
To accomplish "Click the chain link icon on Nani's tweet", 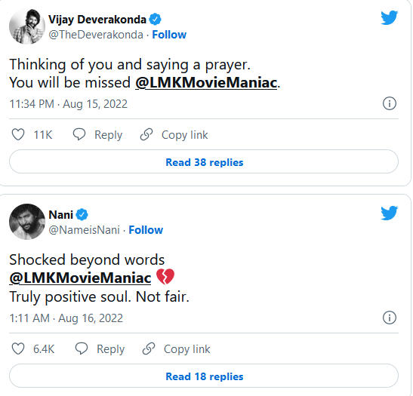I will 149,348.
